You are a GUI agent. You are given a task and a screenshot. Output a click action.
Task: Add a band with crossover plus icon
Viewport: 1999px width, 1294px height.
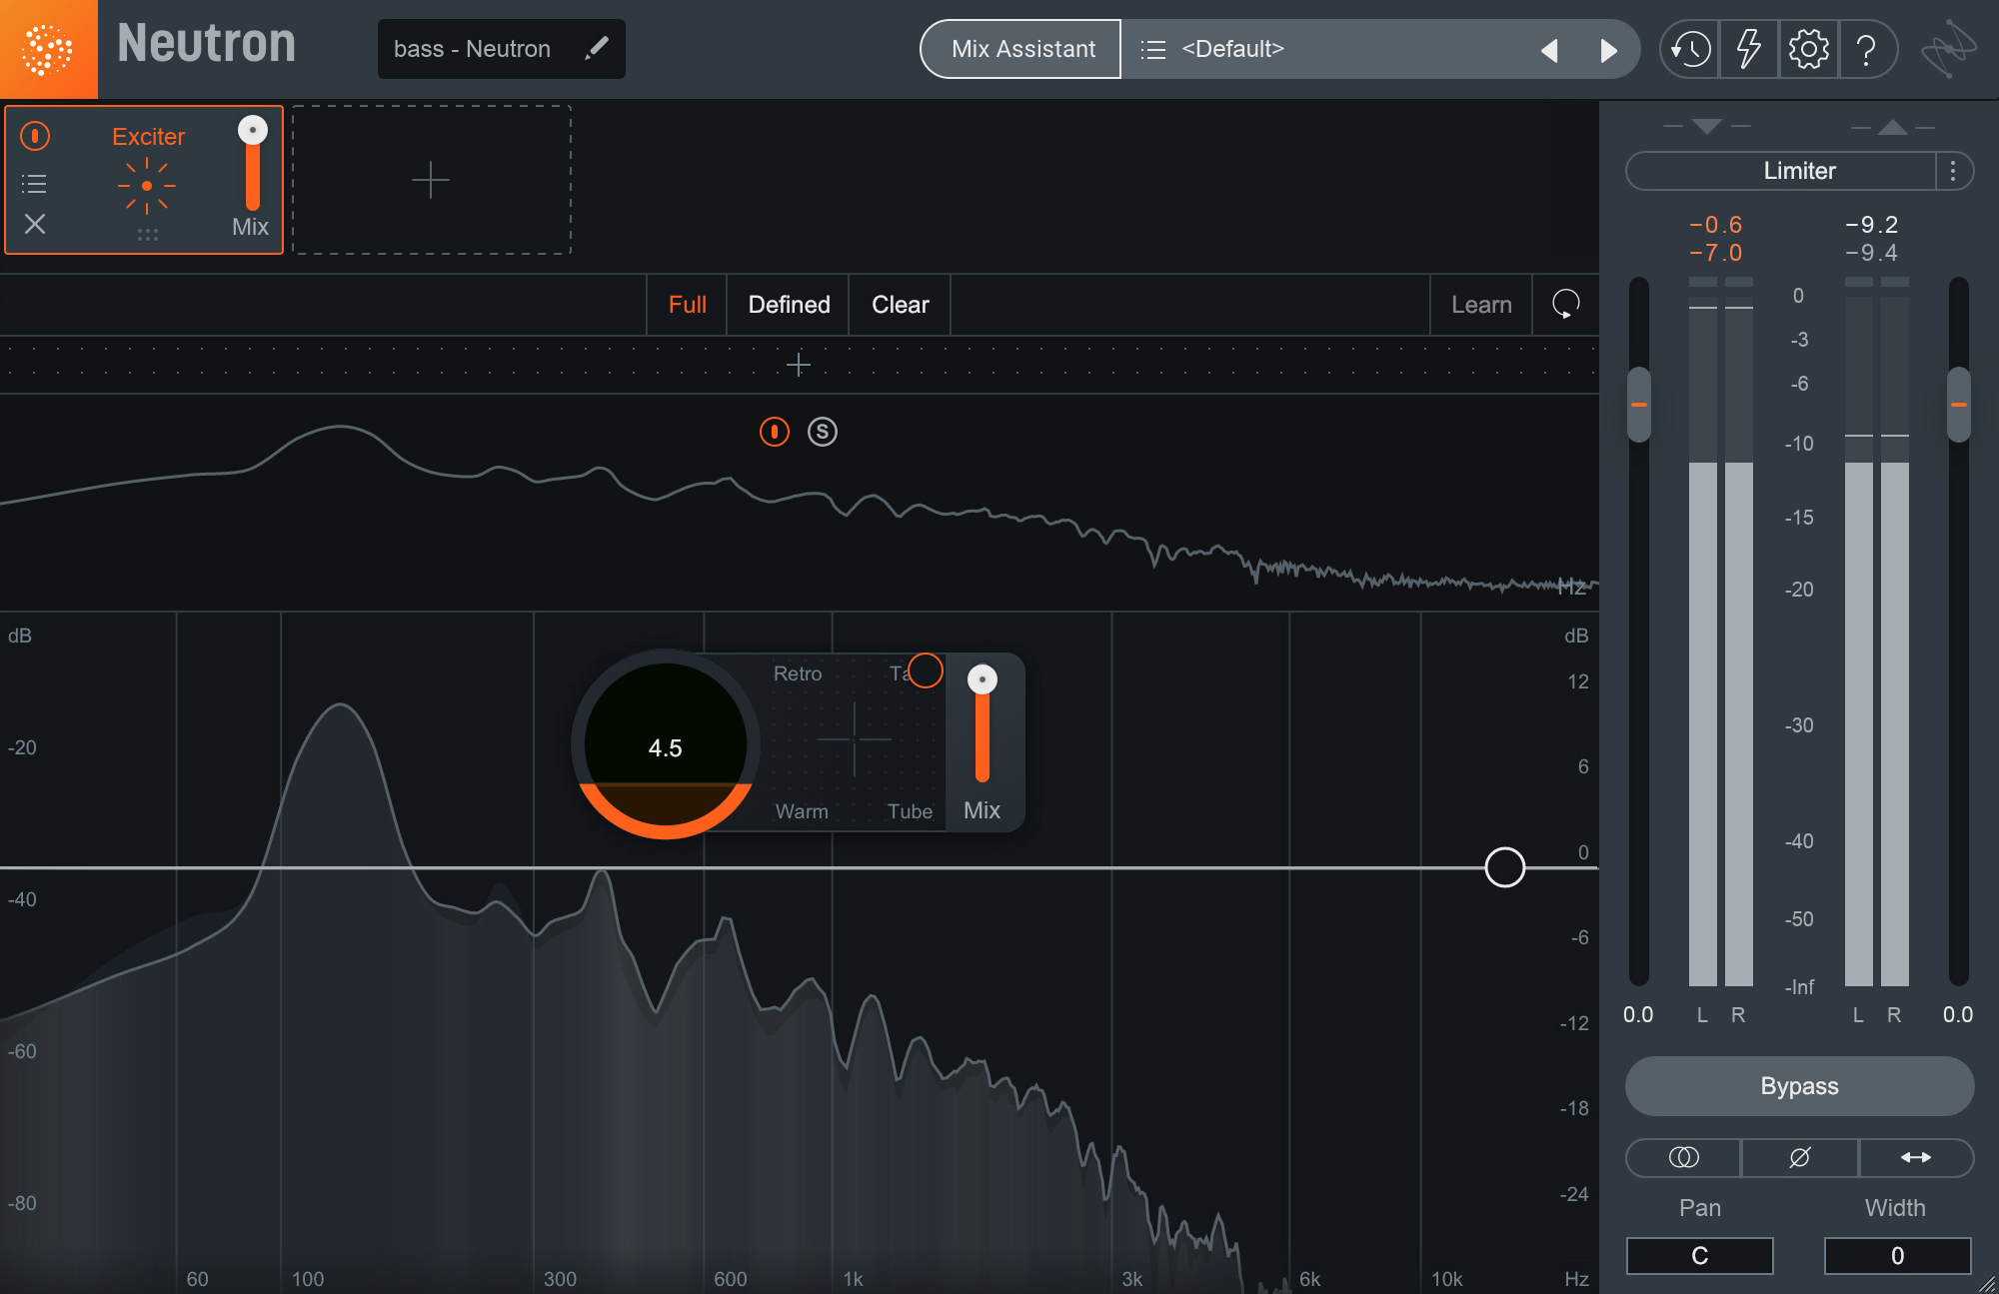[798, 365]
